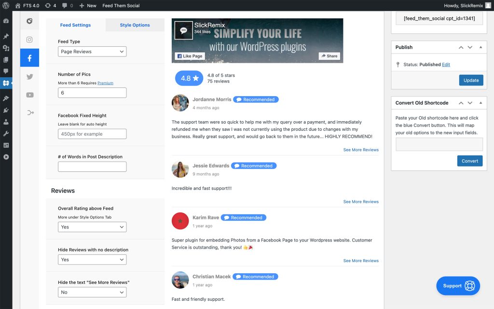The image size is (494, 309).
Task: Visit the FTS 4.0 site home
Action: tap(27, 5)
